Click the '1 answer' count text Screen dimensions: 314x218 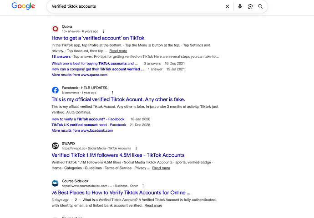pos(155,69)
